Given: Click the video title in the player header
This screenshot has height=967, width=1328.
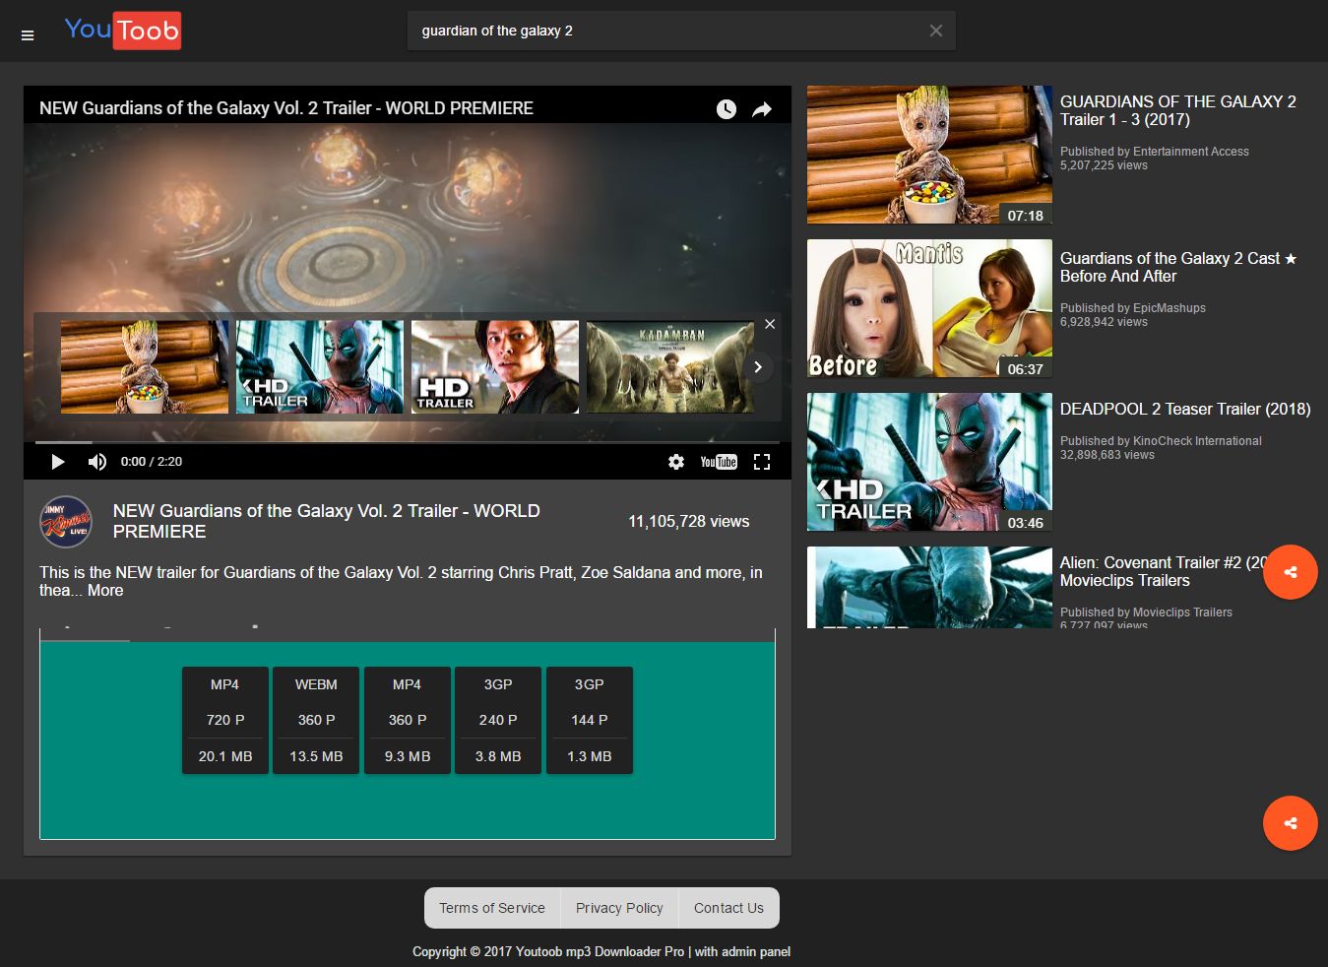Looking at the screenshot, I should pos(286,108).
